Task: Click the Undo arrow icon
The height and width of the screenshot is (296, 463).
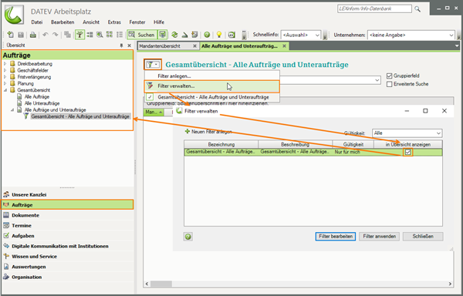Action: point(46,35)
